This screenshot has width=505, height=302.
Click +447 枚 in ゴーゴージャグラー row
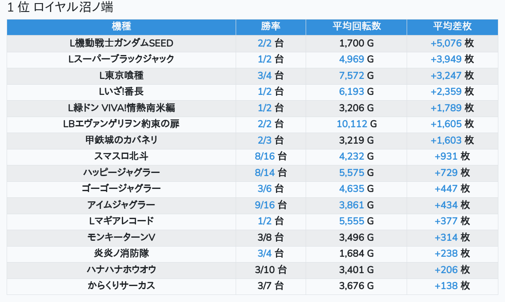click(452, 189)
